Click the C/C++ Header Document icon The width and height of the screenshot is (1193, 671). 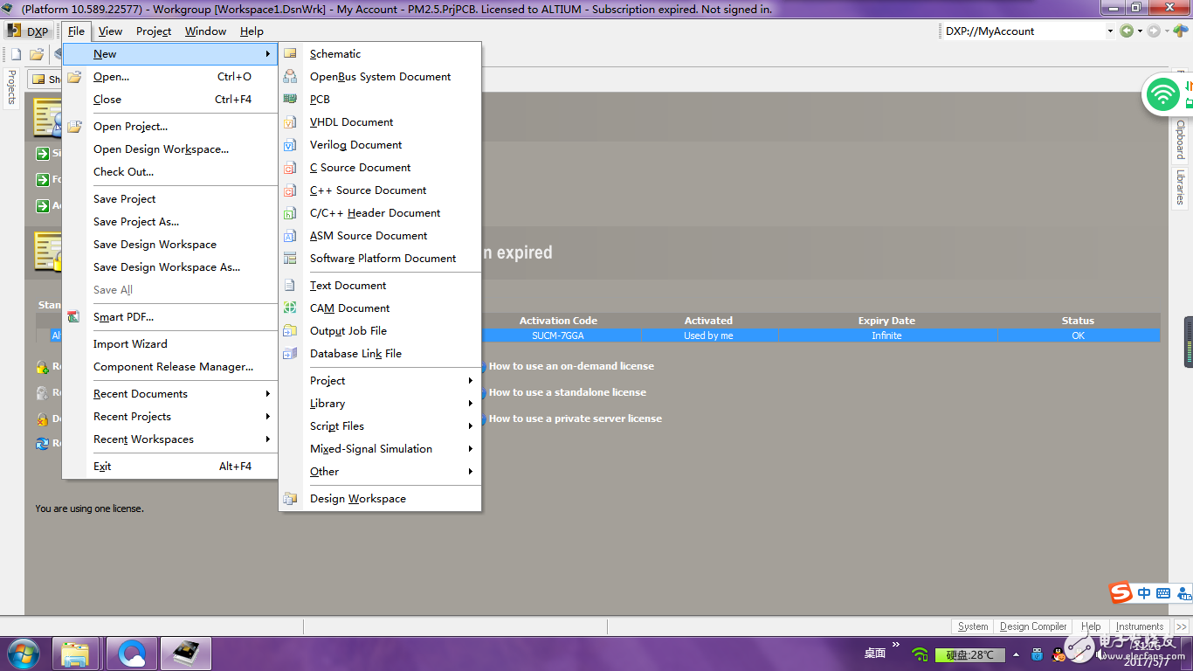click(x=290, y=212)
